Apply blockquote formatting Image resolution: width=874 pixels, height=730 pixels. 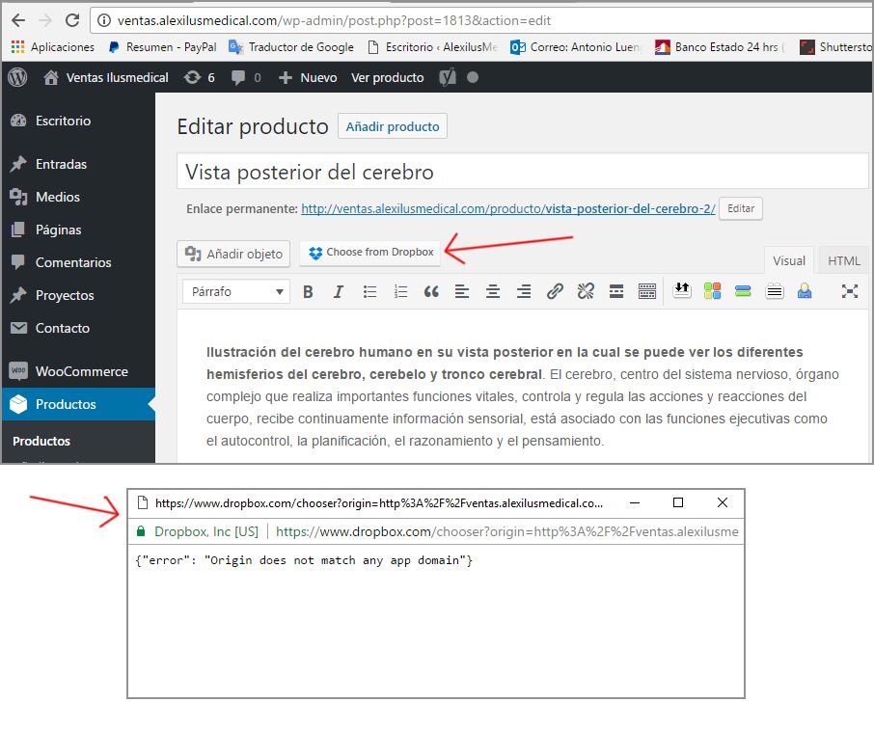click(x=431, y=291)
